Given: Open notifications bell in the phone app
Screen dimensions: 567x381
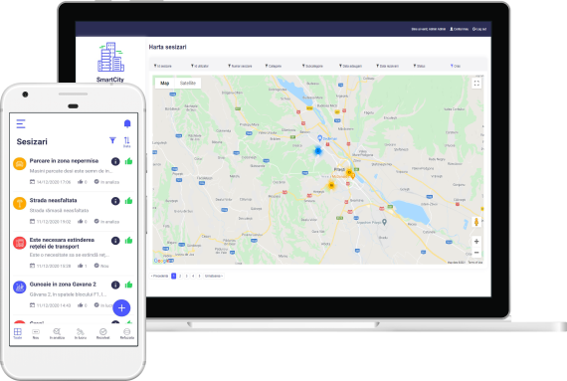Looking at the screenshot, I should coord(127,124).
